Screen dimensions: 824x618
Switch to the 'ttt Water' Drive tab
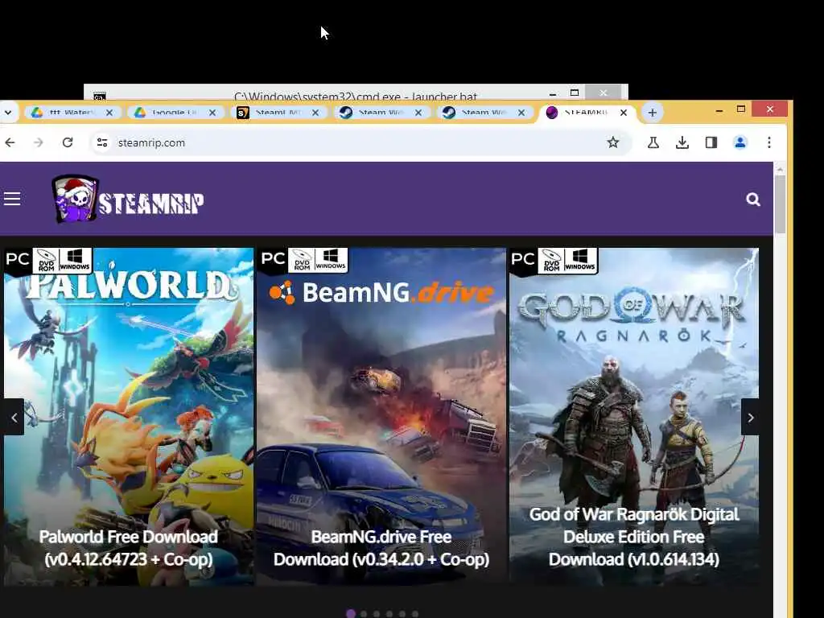[x=73, y=113]
